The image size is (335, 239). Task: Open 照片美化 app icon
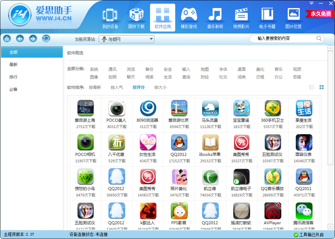[x=179, y=176]
